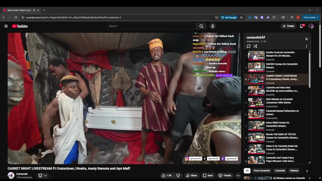322x181 pixels.
Task: Show more filter chips with right arrow
Action: pos(307,171)
